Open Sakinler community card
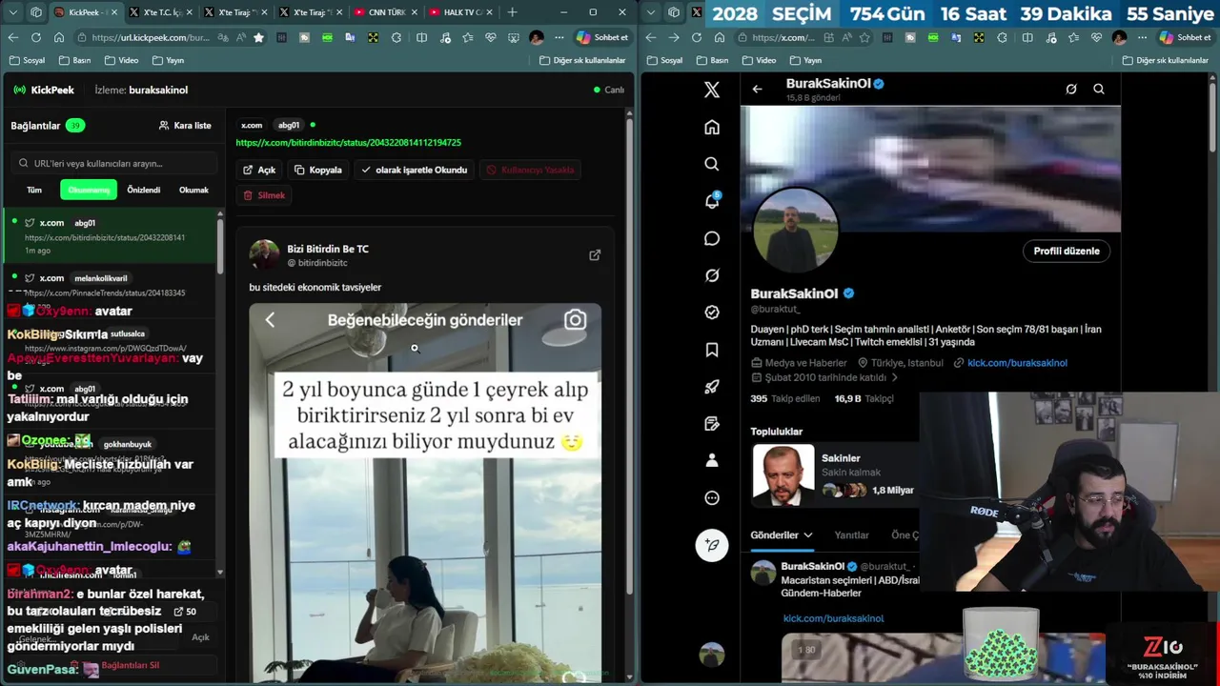 click(x=834, y=474)
